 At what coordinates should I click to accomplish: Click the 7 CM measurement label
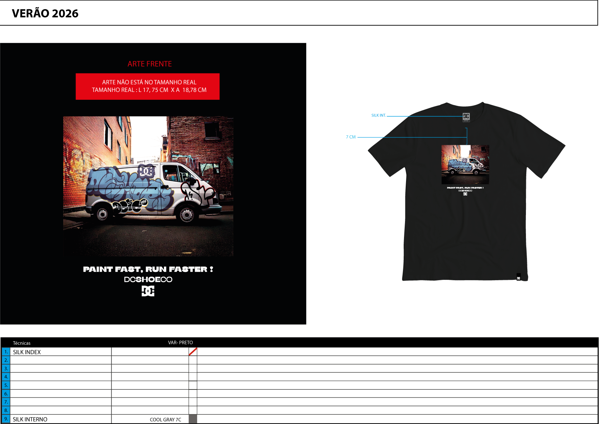[351, 137]
